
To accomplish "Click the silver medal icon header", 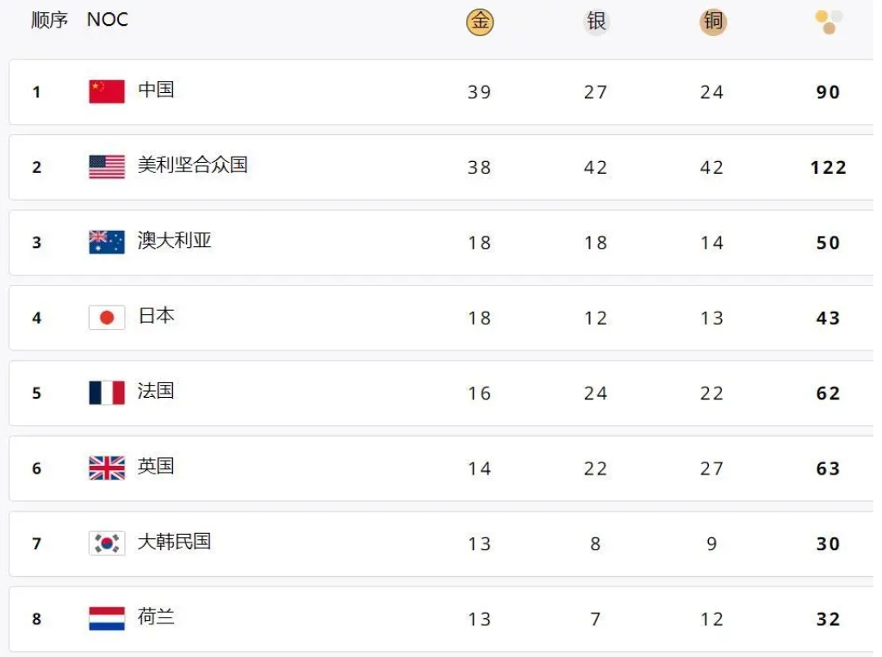I will [596, 22].
